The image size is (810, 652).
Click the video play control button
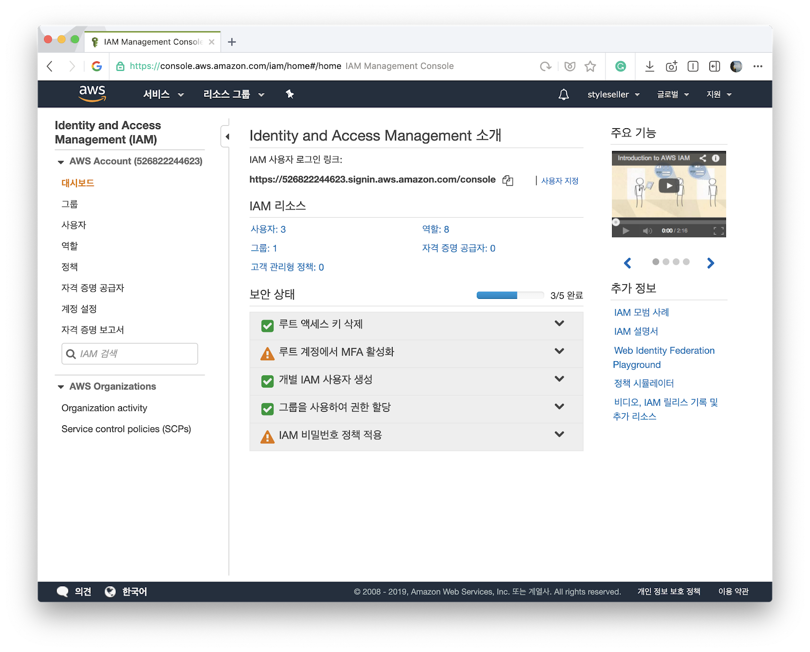pyautogui.click(x=626, y=231)
